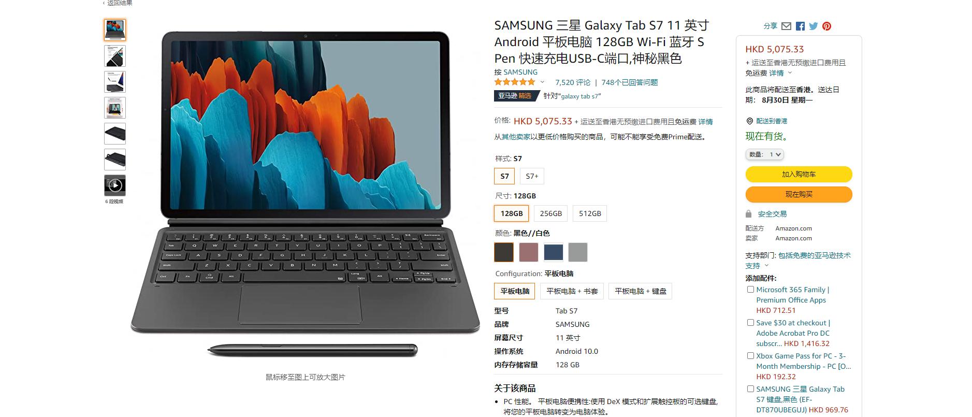
Task: Share via the email envelope icon
Action: pos(786,26)
